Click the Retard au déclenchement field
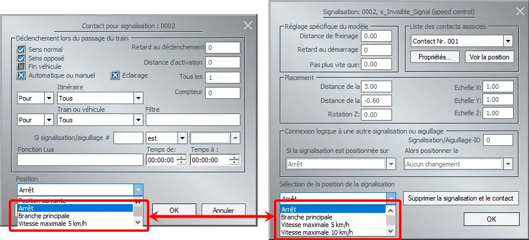Image resolution: width=529 pixels, height=240 pixels. coord(223,48)
